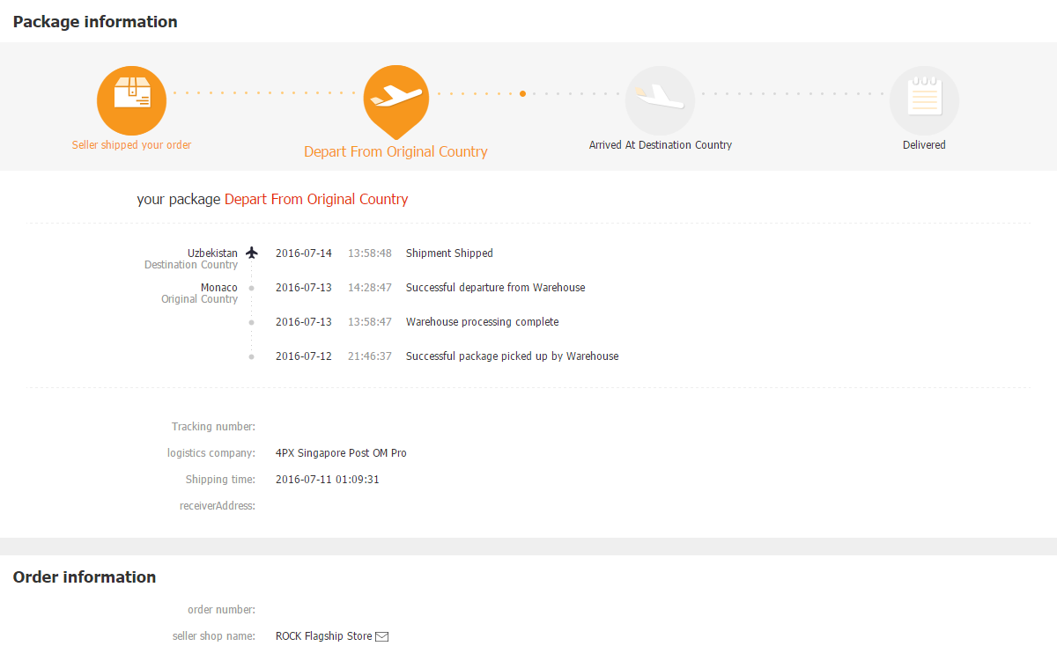Viewport: 1057px width, 668px height.
Task: Click the 'Seller shipped your order' step label
Action: [131, 145]
